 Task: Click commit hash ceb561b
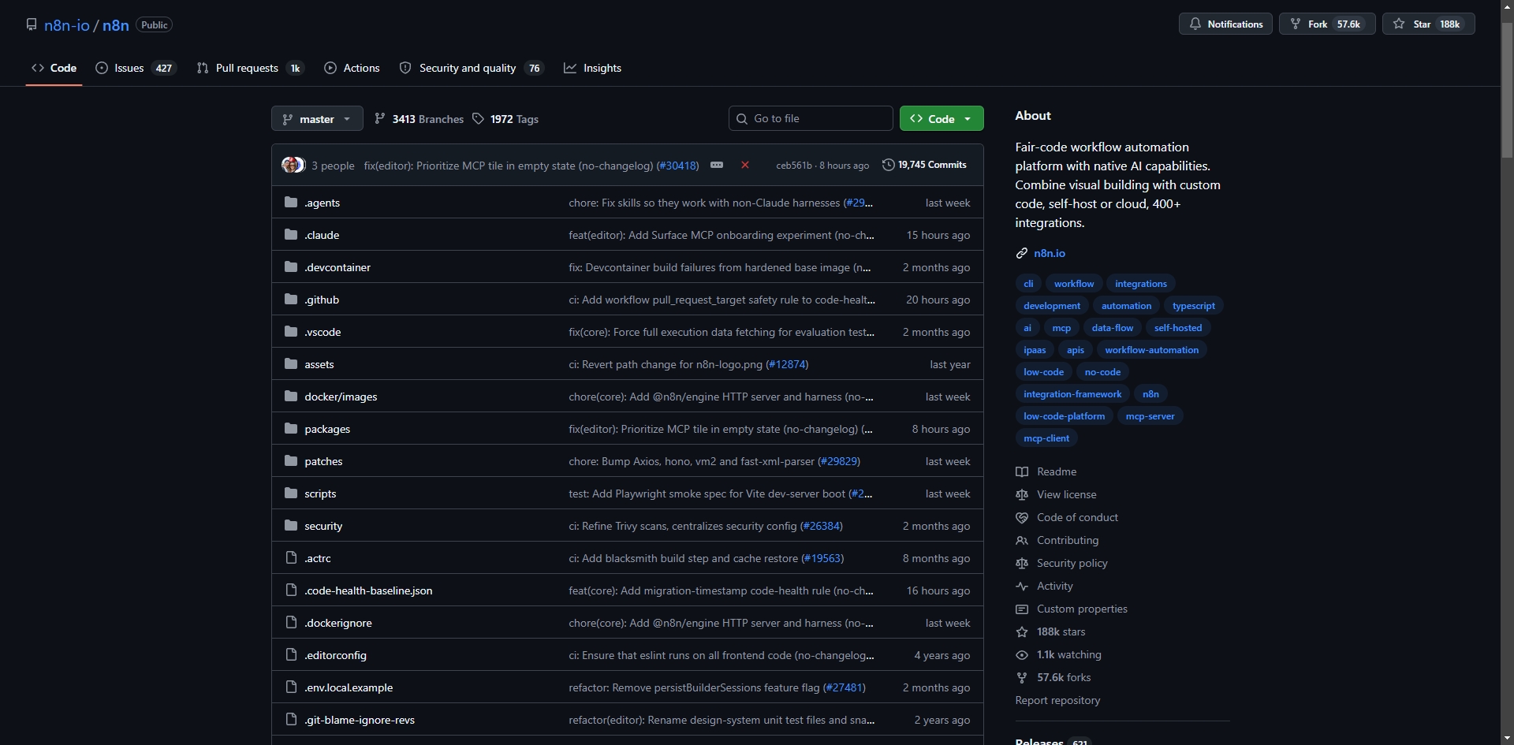[x=793, y=166]
